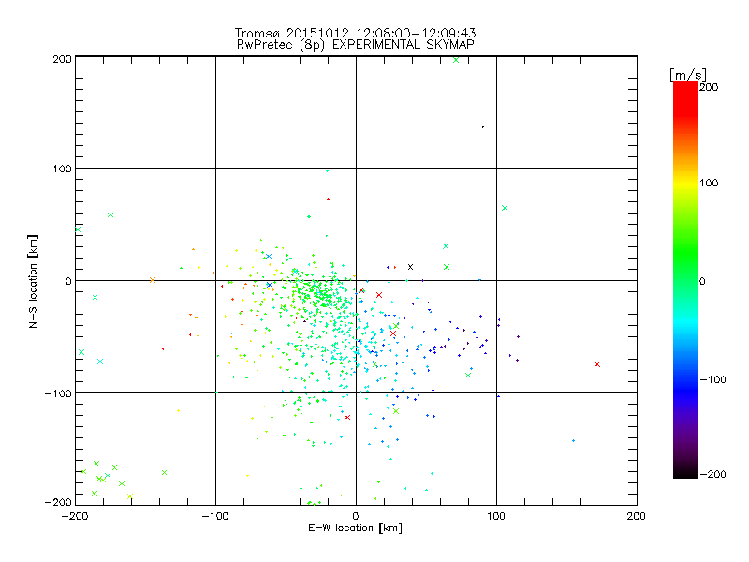
Task: Click the plot title 'Tromsø 20151012 12:08:00-12:09:43'
Action: [355, 33]
